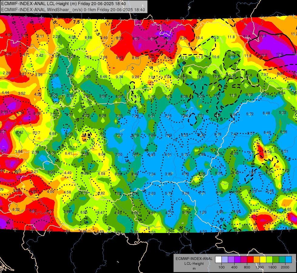The image size is (297, 273).
Task: Click the '12.5' contour label
Action: 258,56
